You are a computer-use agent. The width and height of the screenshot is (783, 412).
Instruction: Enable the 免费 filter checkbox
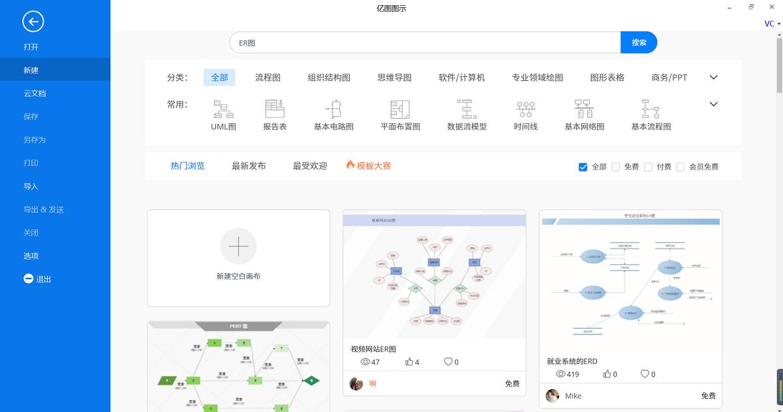click(615, 167)
